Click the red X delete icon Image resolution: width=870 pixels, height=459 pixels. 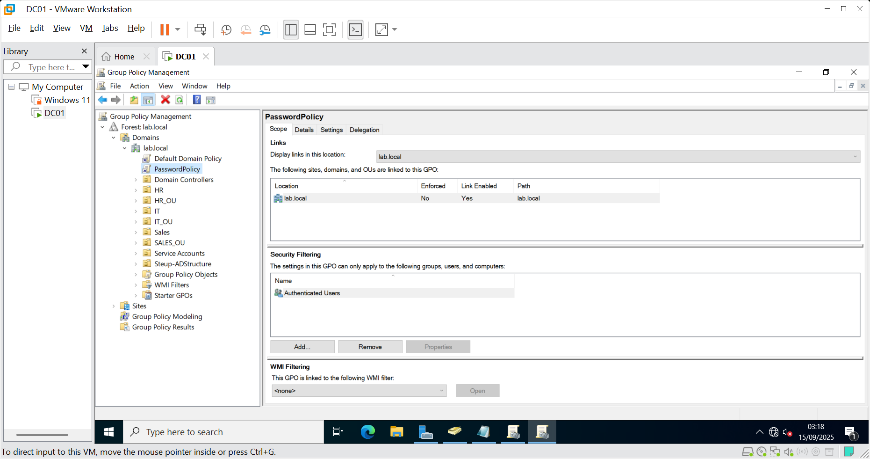(x=165, y=100)
